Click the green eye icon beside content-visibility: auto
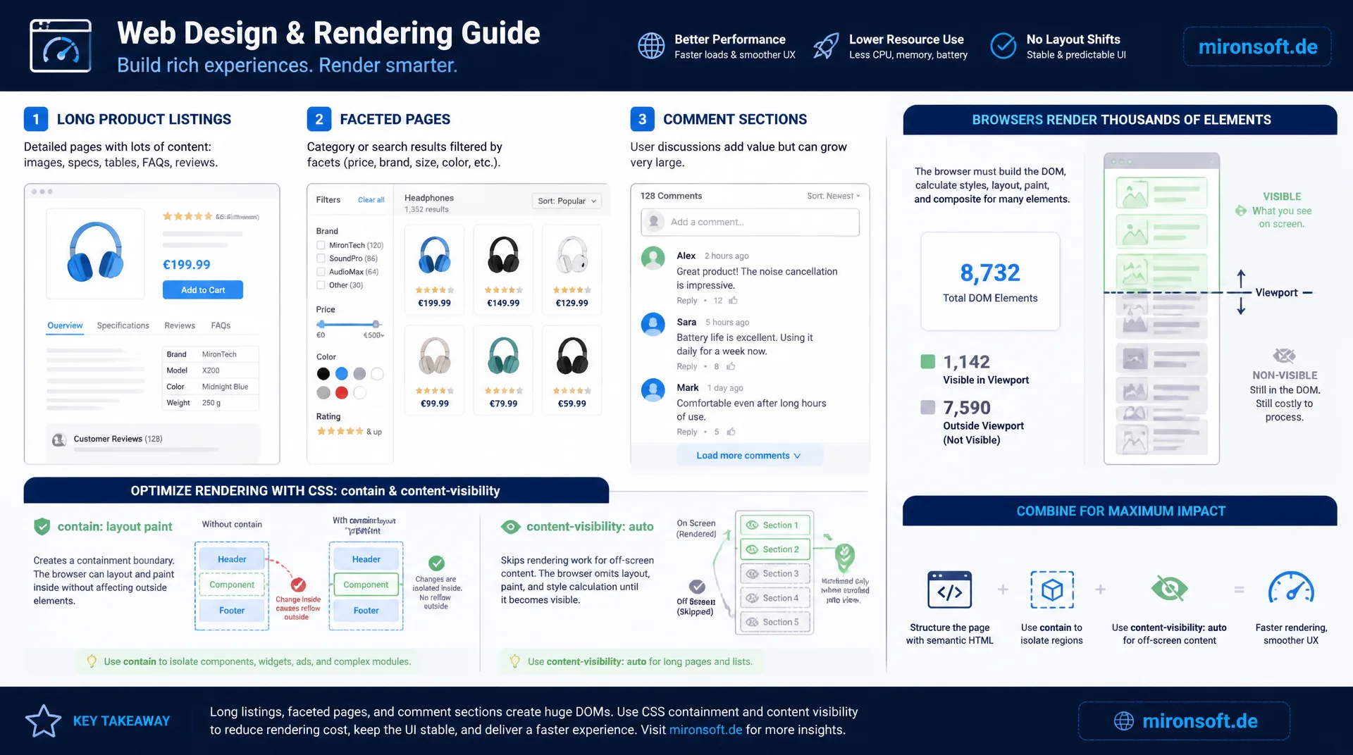1353x755 pixels. tap(511, 527)
